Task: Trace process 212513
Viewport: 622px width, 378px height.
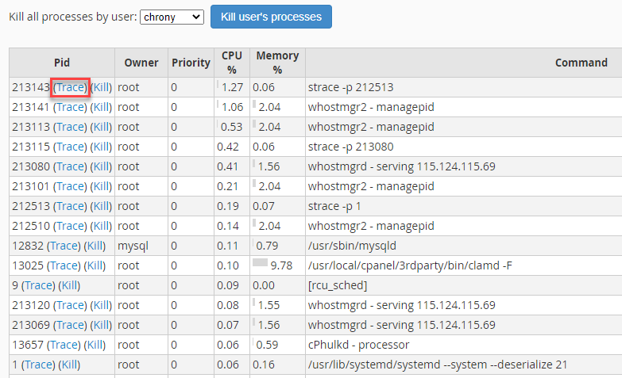Action: pyautogui.click(x=70, y=206)
